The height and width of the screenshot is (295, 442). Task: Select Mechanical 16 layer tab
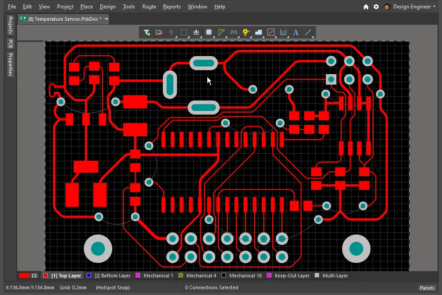point(245,276)
